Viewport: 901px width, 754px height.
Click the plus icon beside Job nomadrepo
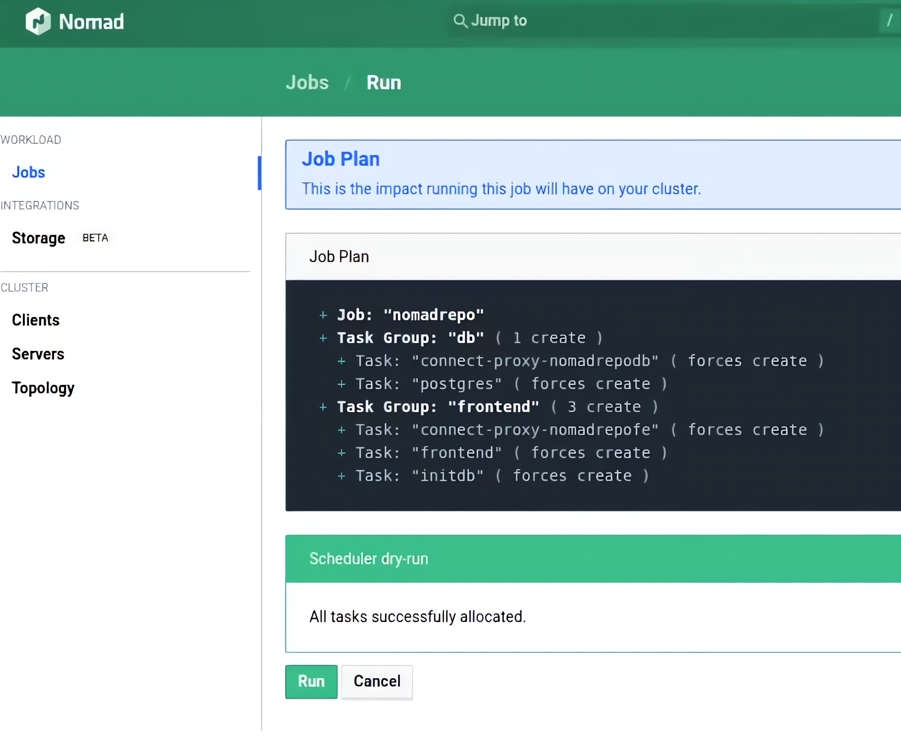pyautogui.click(x=323, y=315)
